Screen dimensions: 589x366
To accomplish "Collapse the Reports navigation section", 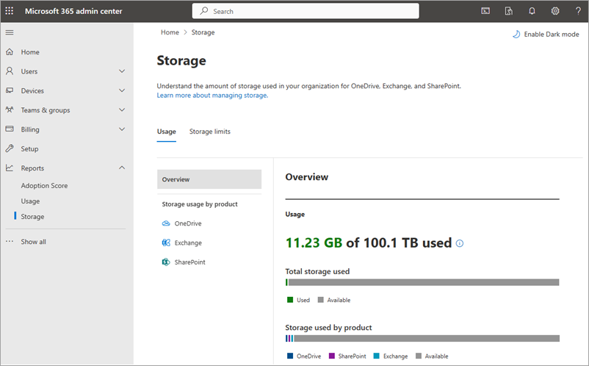I will 122,168.
